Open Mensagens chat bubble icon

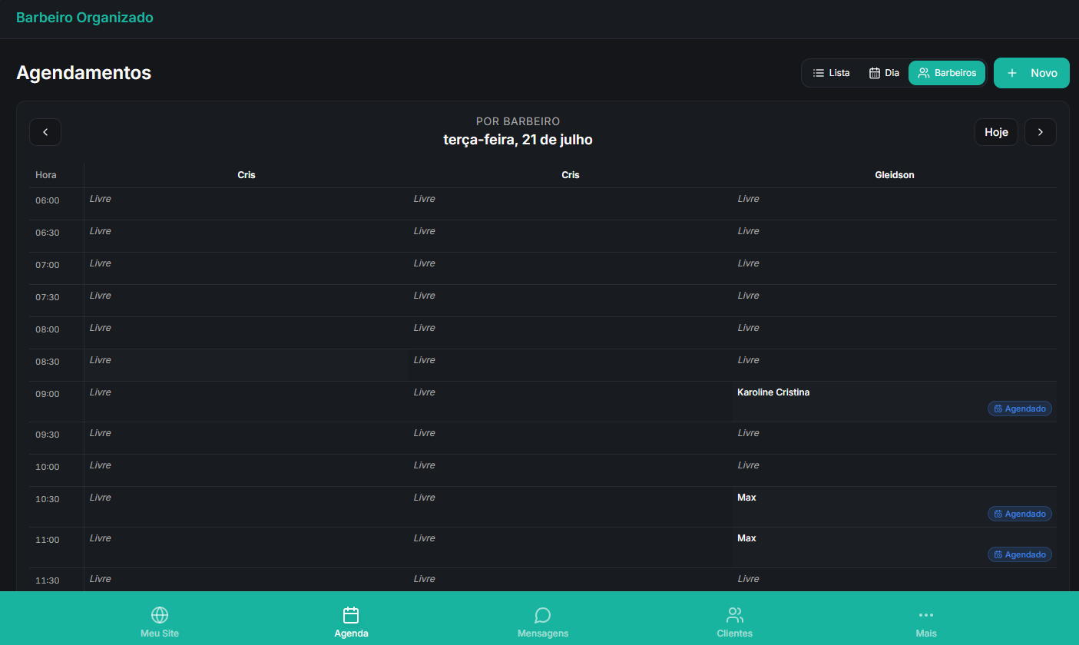pos(543,615)
